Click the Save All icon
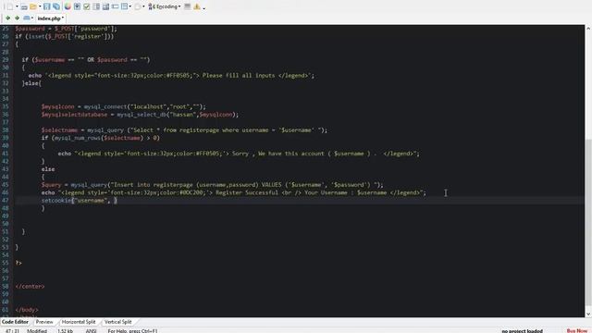This screenshot has width=592, height=333. (x=56, y=6)
